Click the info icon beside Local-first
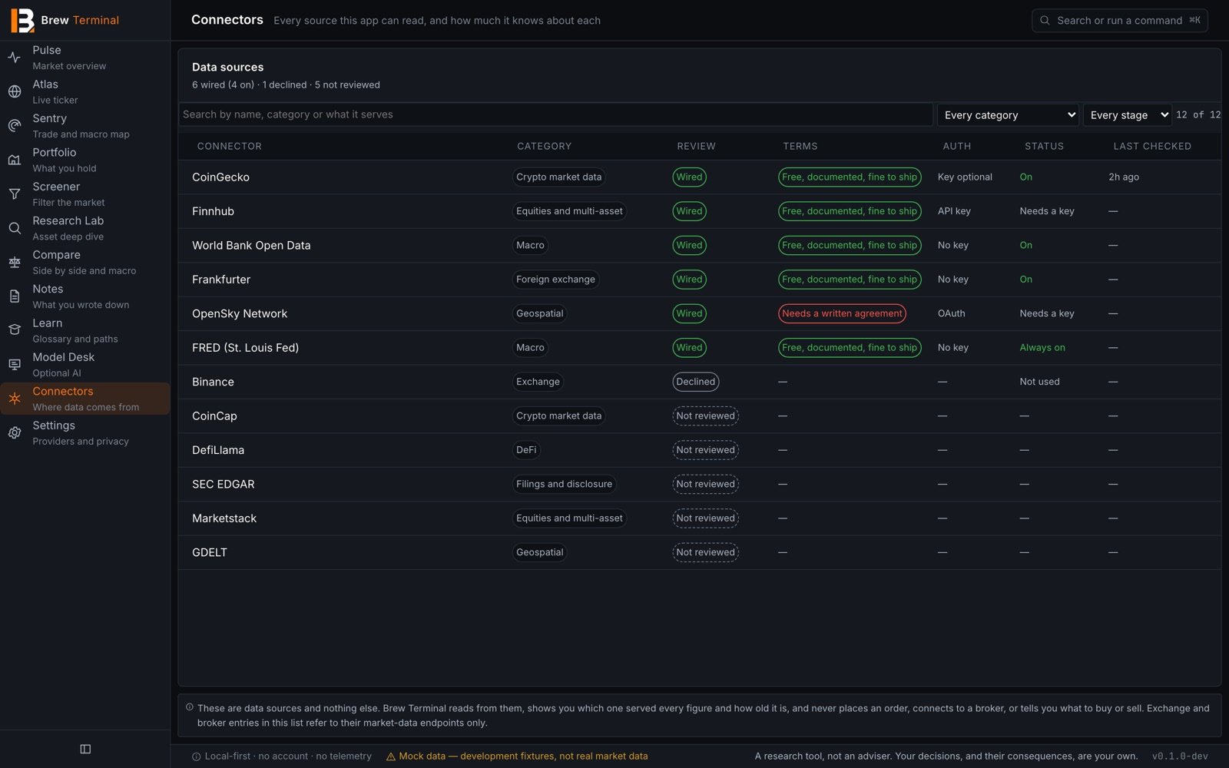Image resolution: width=1229 pixels, height=768 pixels. coord(197,756)
